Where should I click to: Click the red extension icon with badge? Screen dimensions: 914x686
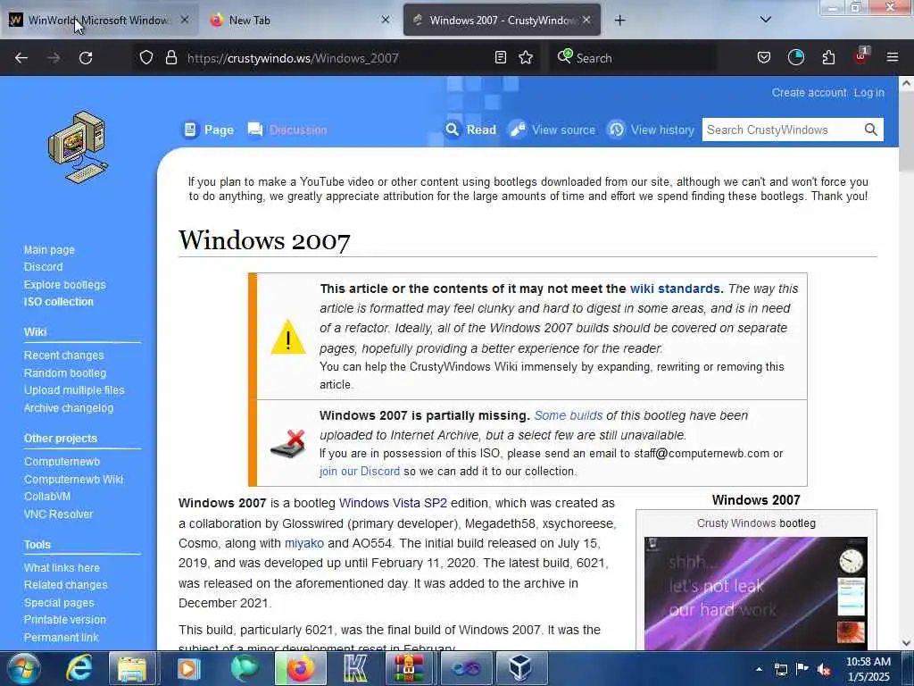(x=861, y=56)
